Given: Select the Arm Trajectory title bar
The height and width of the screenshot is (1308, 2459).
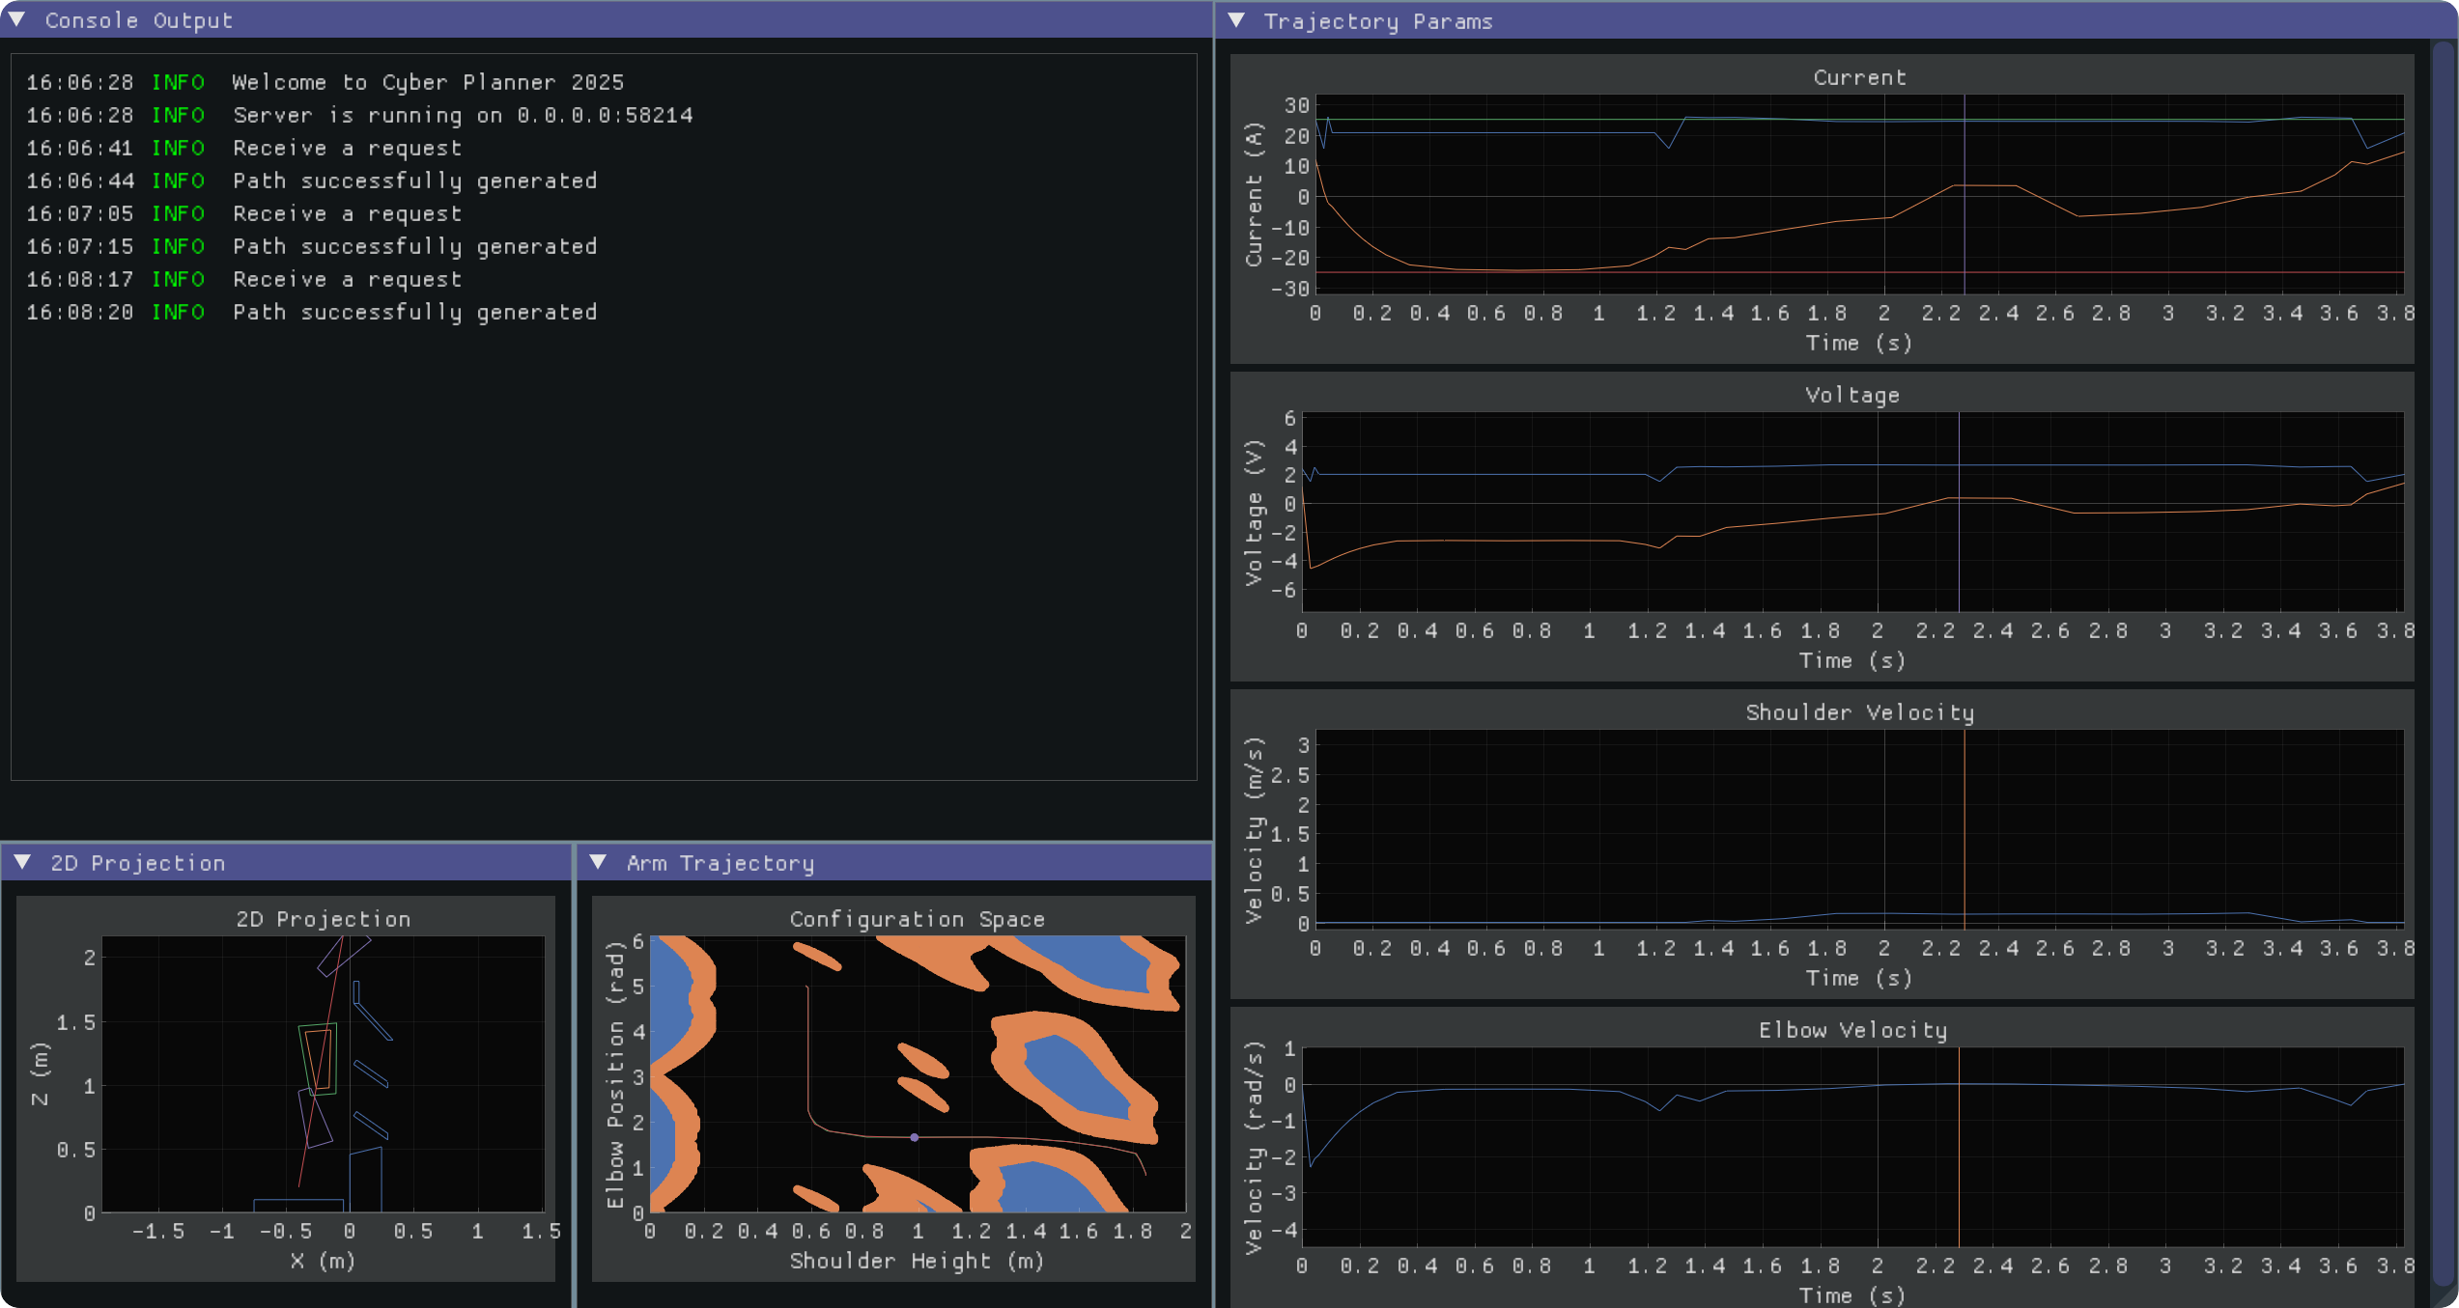Looking at the screenshot, I should pyautogui.click(x=894, y=862).
